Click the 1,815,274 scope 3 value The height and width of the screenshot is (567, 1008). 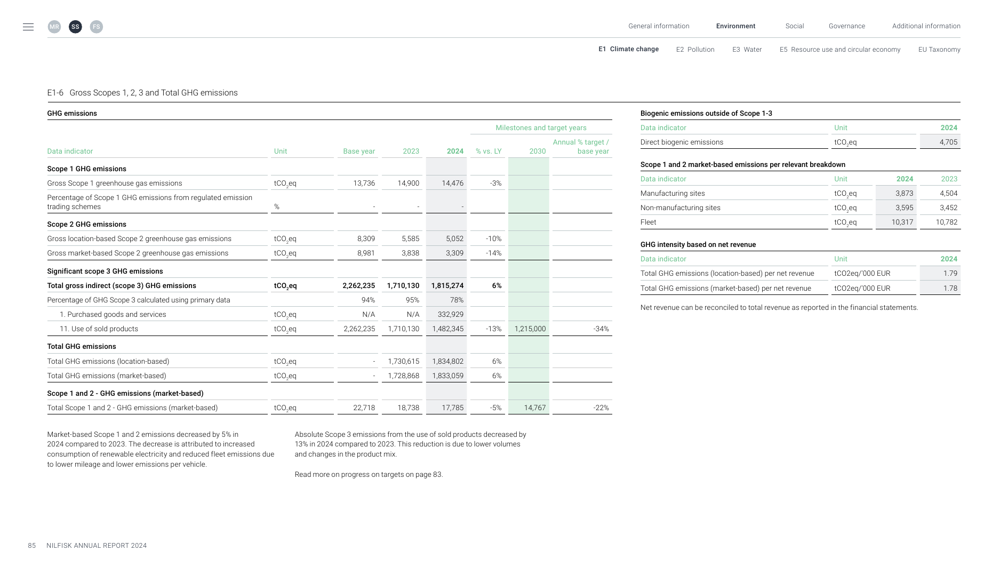click(x=447, y=285)
